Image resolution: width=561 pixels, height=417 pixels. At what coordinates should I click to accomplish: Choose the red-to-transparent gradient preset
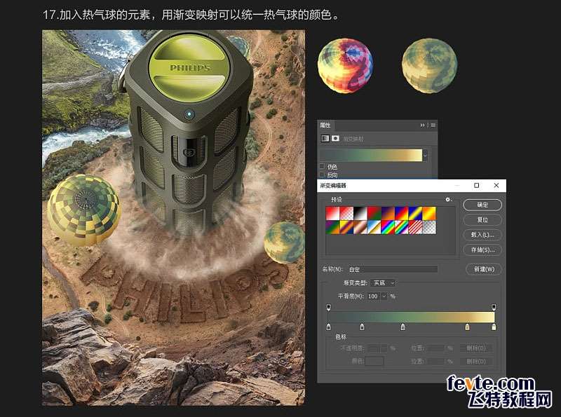(346, 214)
